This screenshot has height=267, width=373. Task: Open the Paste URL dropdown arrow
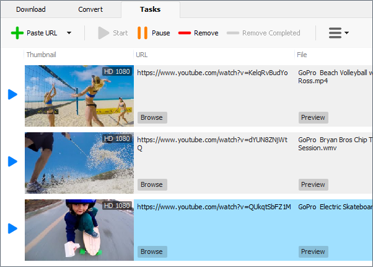tap(69, 33)
